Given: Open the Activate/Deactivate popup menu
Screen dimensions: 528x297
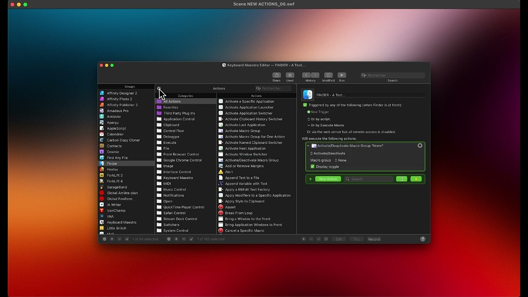Looking at the screenshot, I should pyautogui.click(x=328, y=153).
